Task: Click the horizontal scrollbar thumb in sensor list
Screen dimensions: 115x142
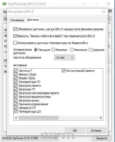Action: click(x=39, y=118)
